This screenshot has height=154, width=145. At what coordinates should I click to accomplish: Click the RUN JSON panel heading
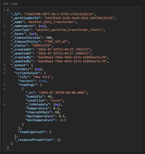pyautogui.click(x=10, y=4)
